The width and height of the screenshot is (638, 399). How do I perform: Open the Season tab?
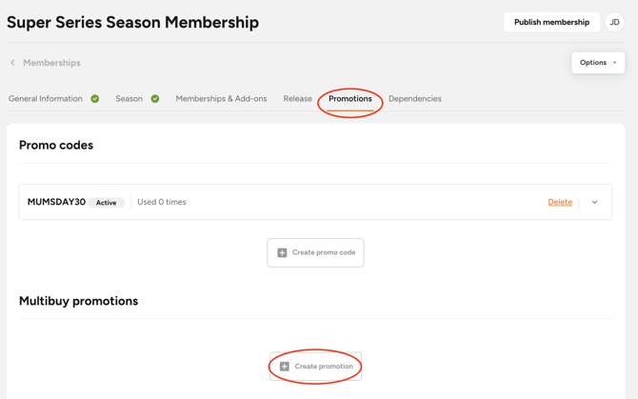(x=129, y=99)
